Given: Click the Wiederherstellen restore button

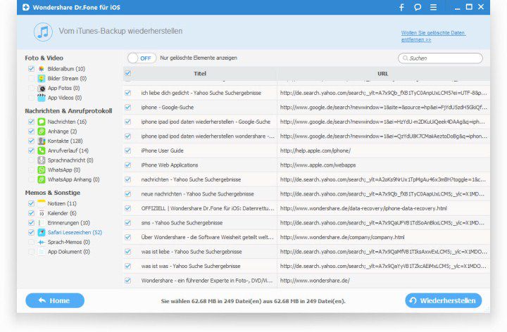Looking at the screenshot, I should tap(444, 300).
